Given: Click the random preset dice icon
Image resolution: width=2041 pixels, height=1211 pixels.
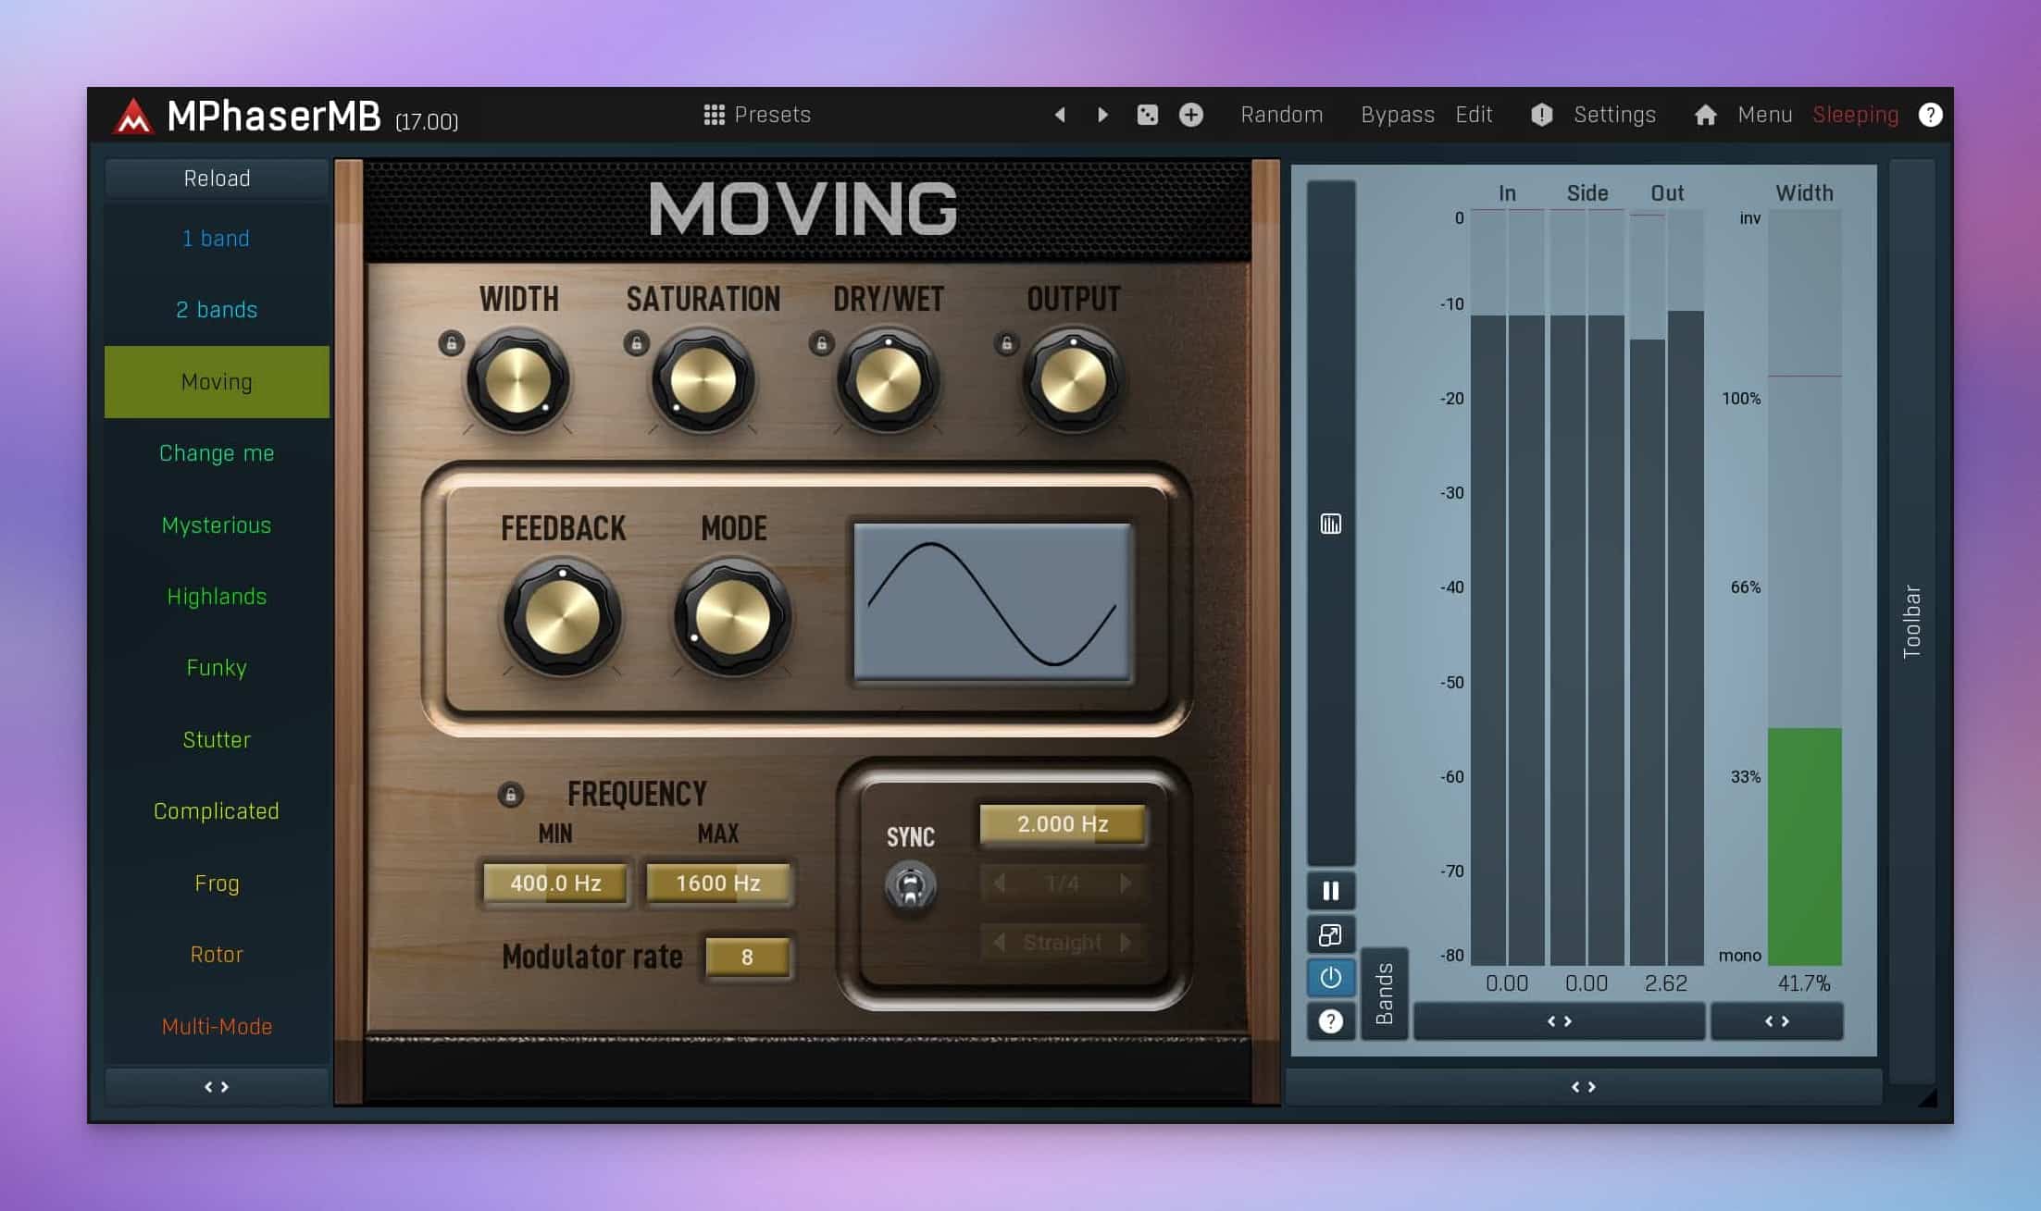Looking at the screenshot, I should [1147, 115].
